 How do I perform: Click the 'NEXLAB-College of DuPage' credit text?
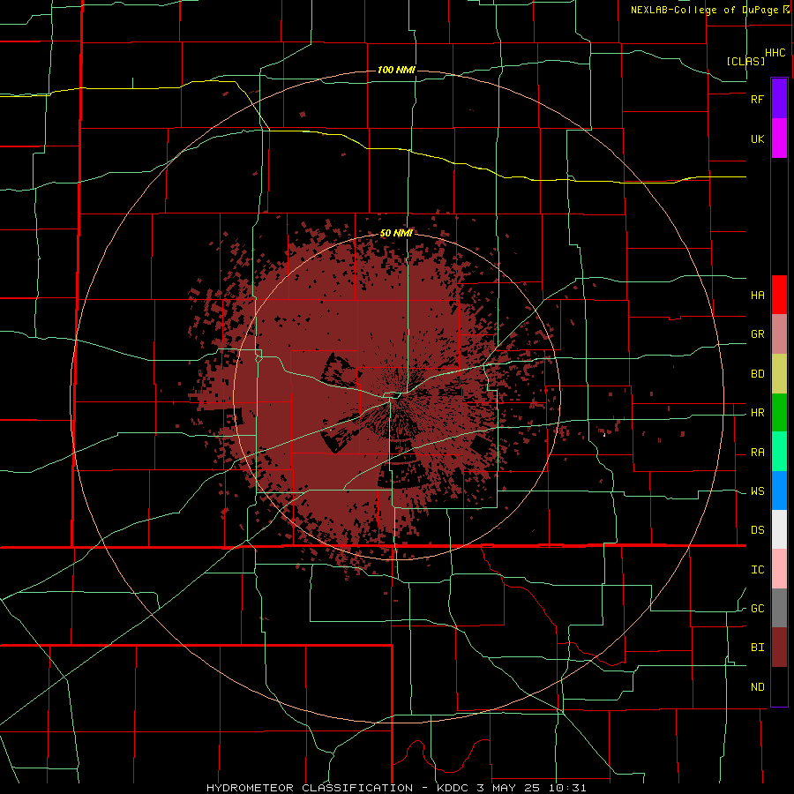click(x=704, y=10)
